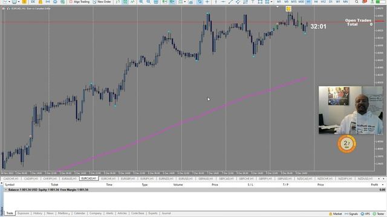Image resolution: width=387 pixels, height=217 pixels.
Task: Open VPS icon in Toolbox footer
Action: tap(362, 214)
